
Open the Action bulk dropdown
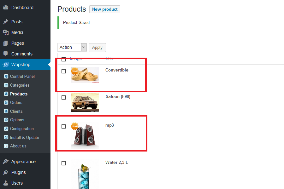[72, 47]
